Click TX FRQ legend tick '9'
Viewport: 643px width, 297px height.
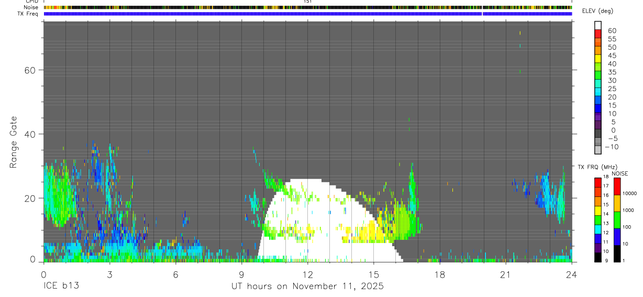click(x=606, y=260)
